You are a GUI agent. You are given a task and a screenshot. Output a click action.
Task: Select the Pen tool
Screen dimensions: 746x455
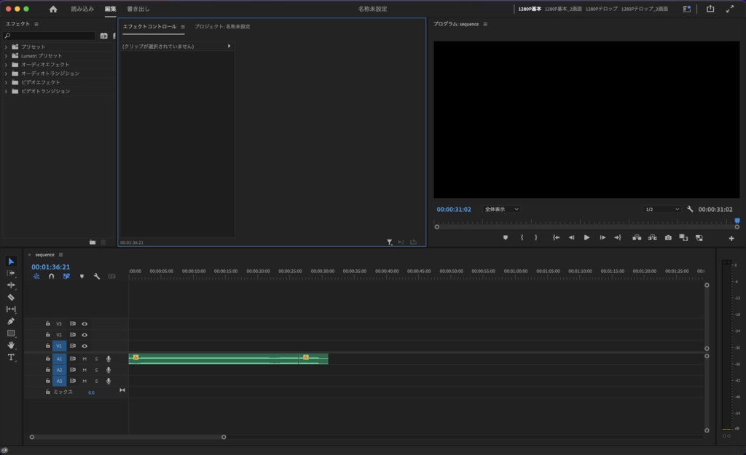[x=11, y=321]
